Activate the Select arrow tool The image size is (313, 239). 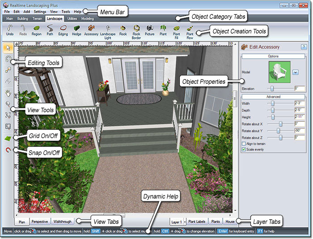tap(8, 48)
